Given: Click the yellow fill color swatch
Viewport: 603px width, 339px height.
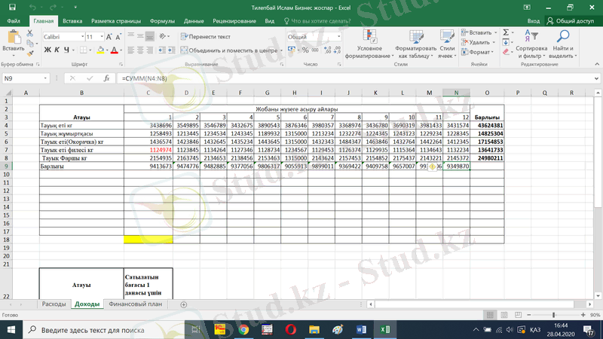Looking at the screenshot, I should click(x=100, y=50).
